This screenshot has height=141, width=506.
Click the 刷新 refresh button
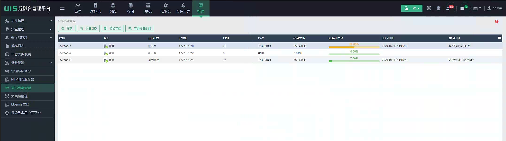coord(67,28)
